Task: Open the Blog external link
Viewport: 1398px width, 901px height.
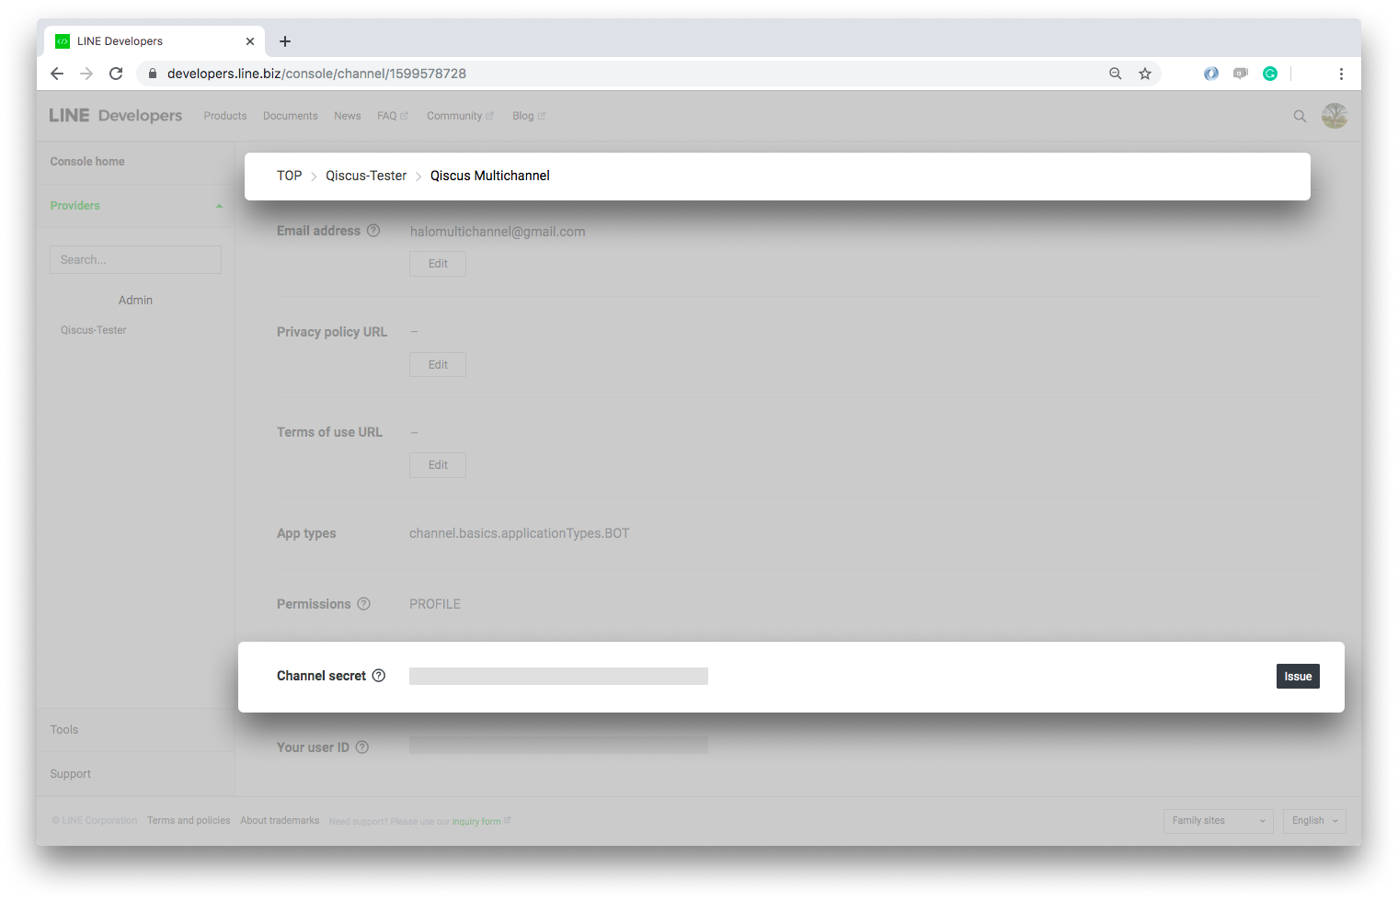Action: (529, 116)
